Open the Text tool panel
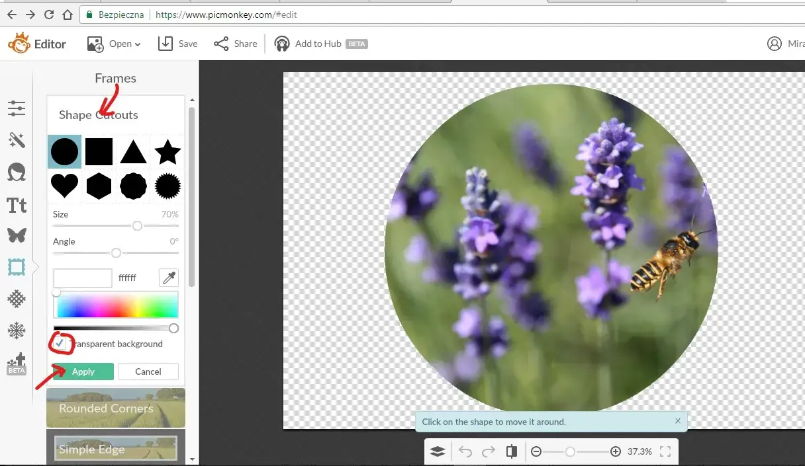 (x=17, y=205)
